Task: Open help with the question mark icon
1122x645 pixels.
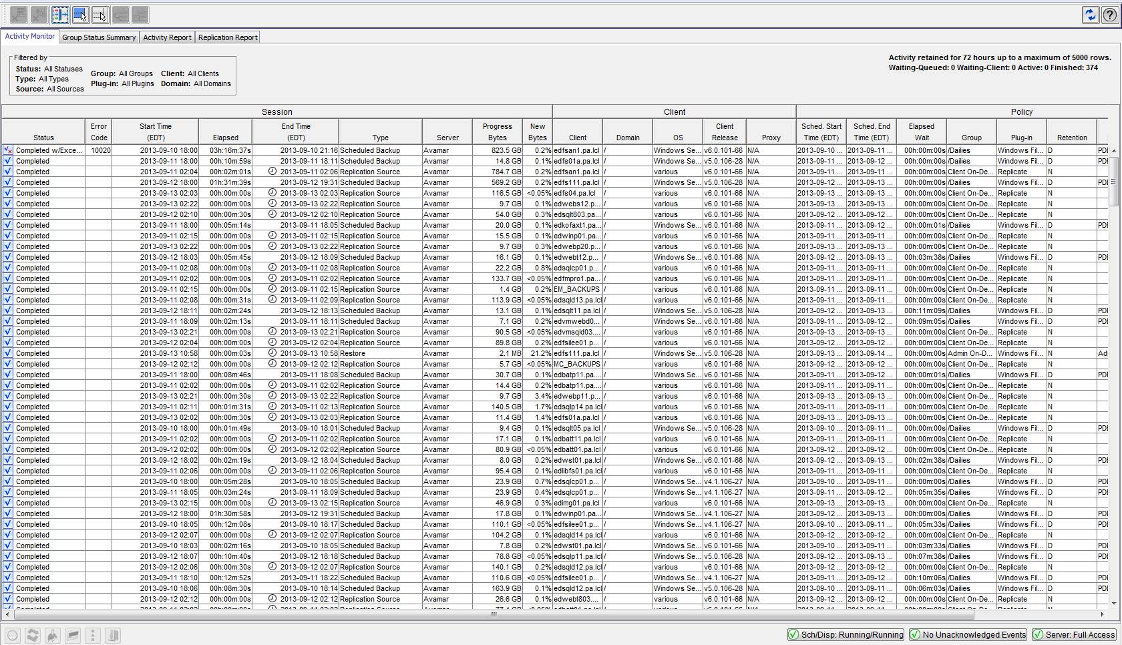Action: point(1109,15)
